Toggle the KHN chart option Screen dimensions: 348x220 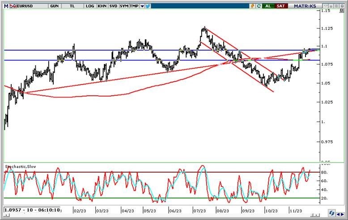click(x=102, y=6)
